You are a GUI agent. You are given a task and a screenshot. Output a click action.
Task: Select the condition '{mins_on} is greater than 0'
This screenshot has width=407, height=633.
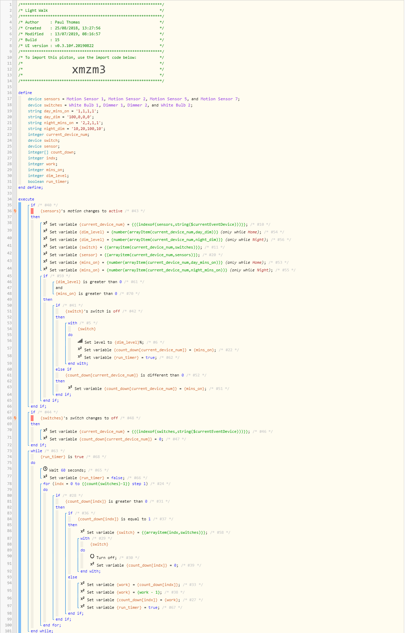point(86,294)
